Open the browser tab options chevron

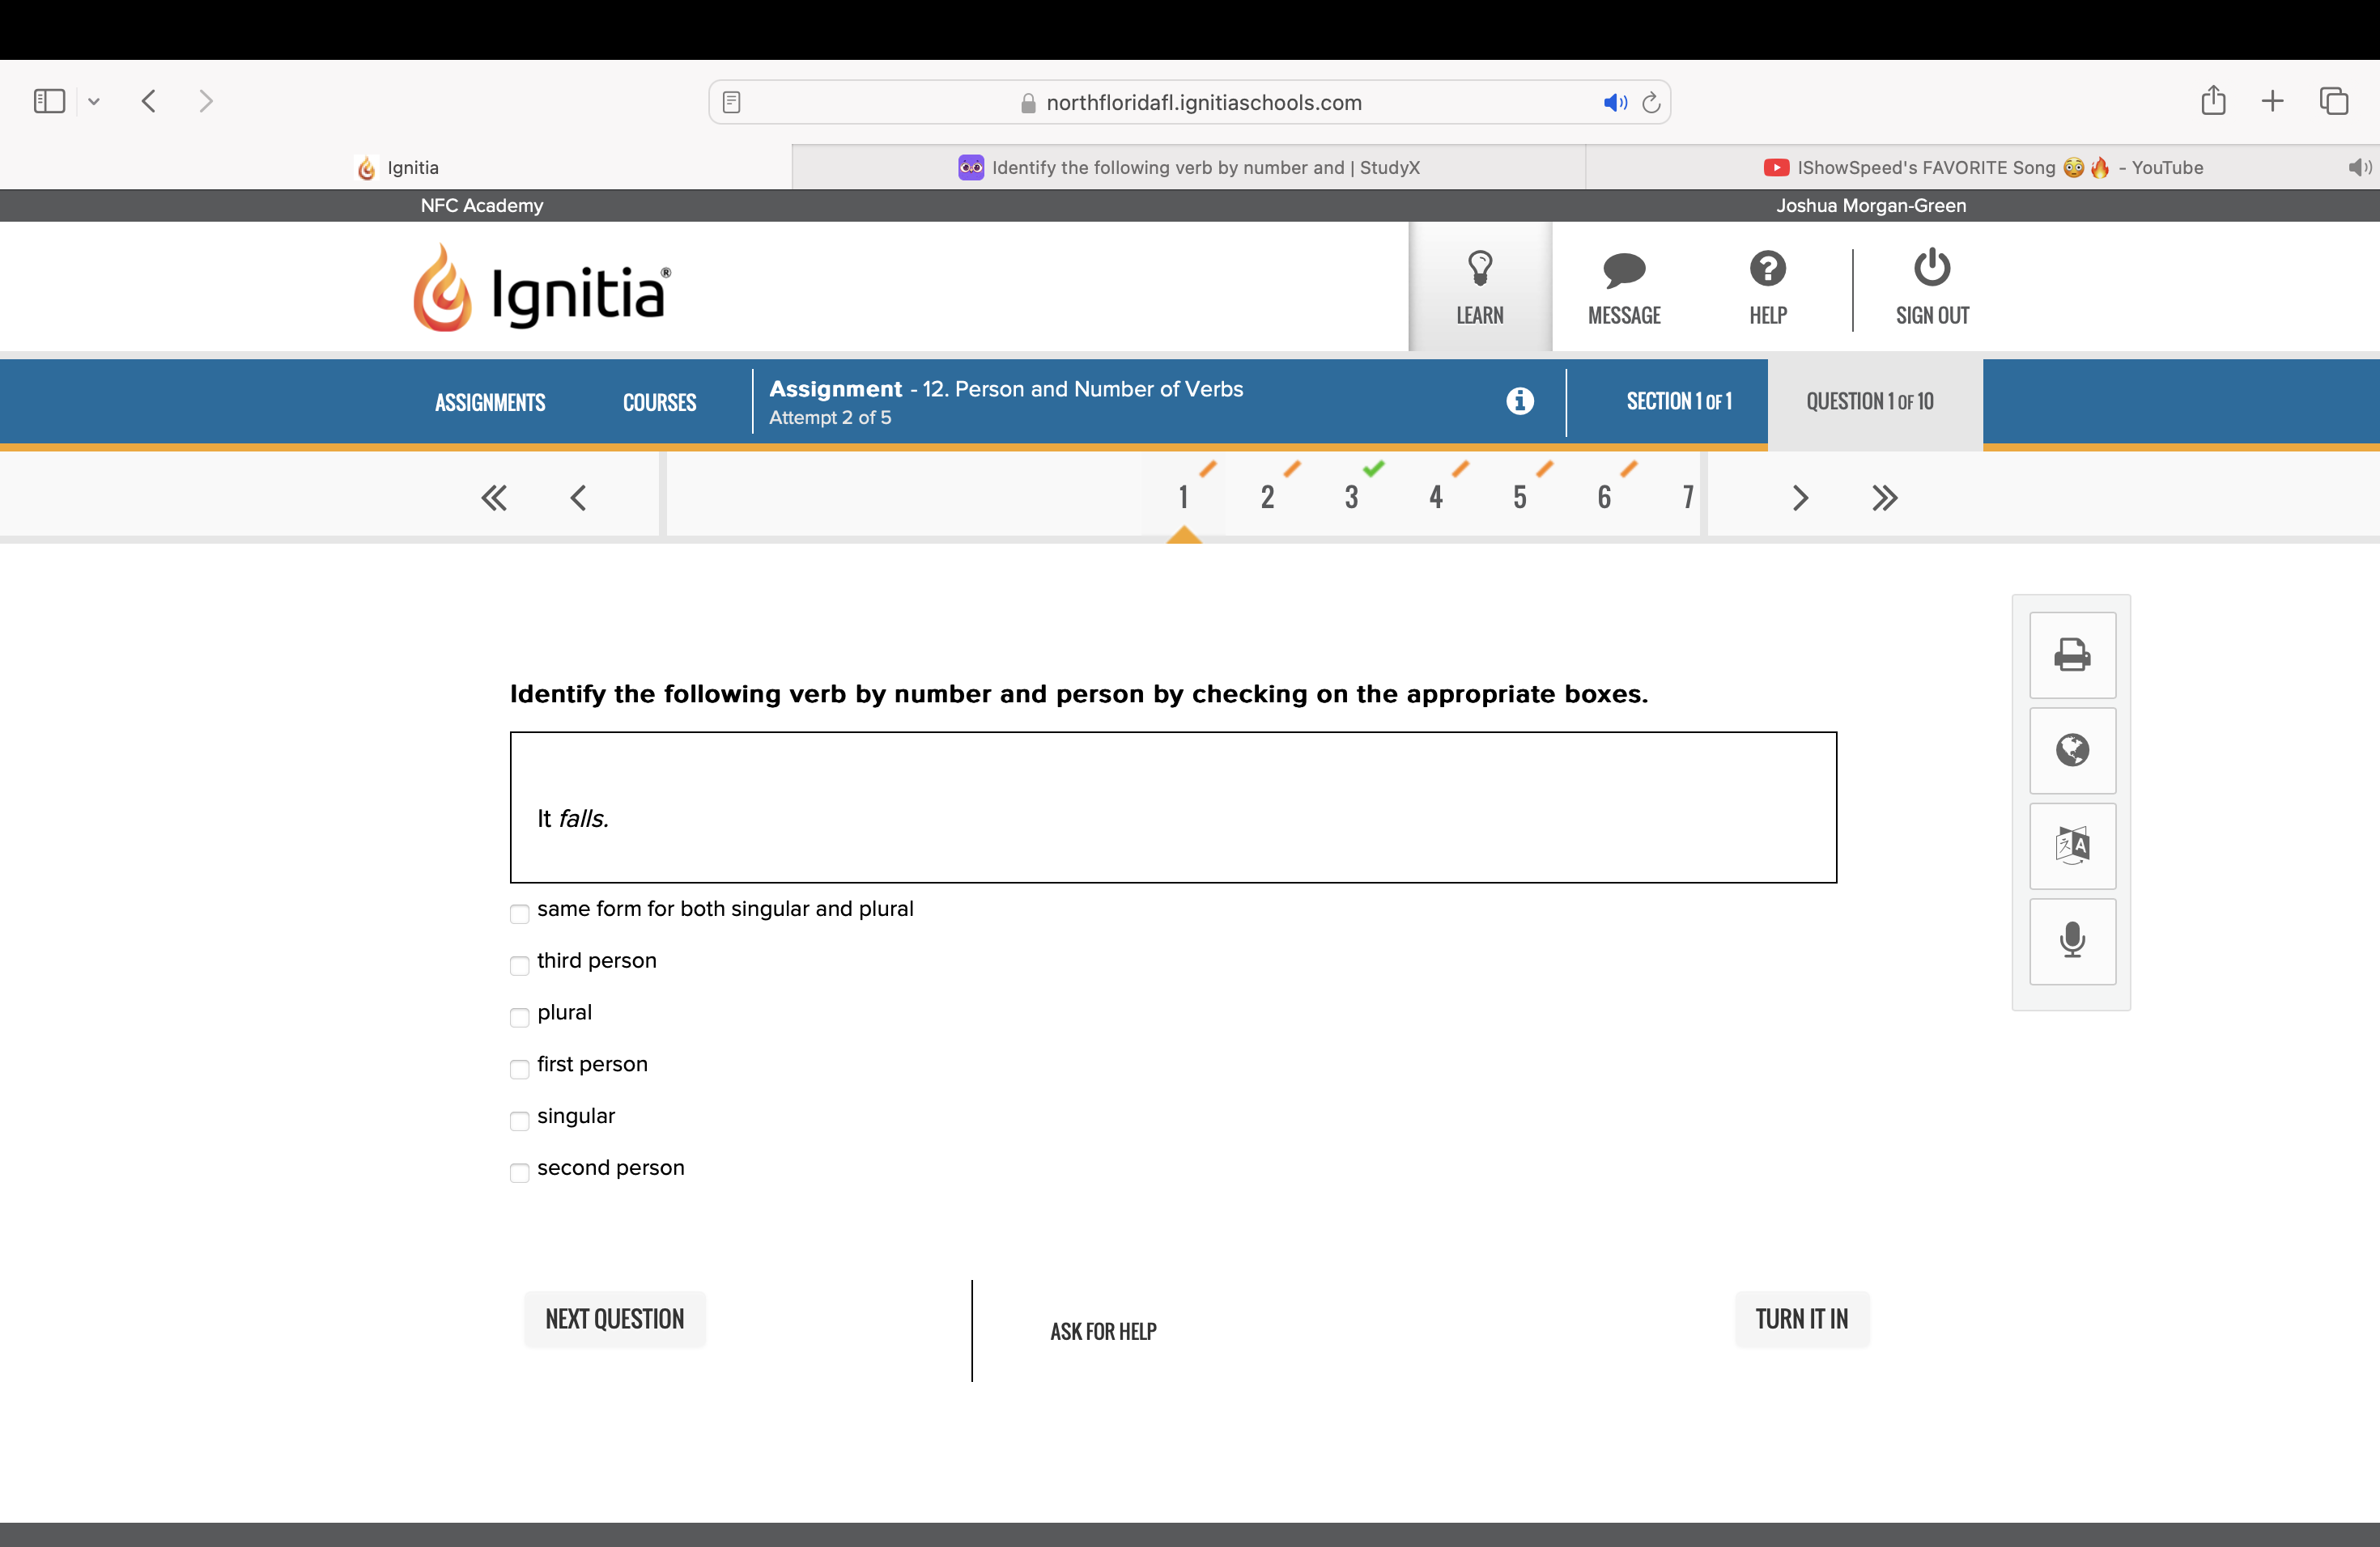(95, 100)
